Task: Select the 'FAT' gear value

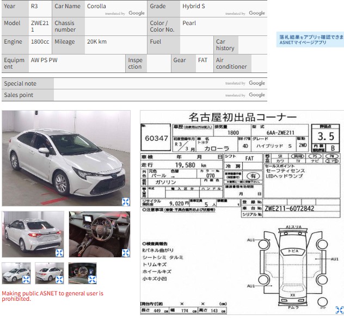Action: pyautogui.click(x=202, y=60)
